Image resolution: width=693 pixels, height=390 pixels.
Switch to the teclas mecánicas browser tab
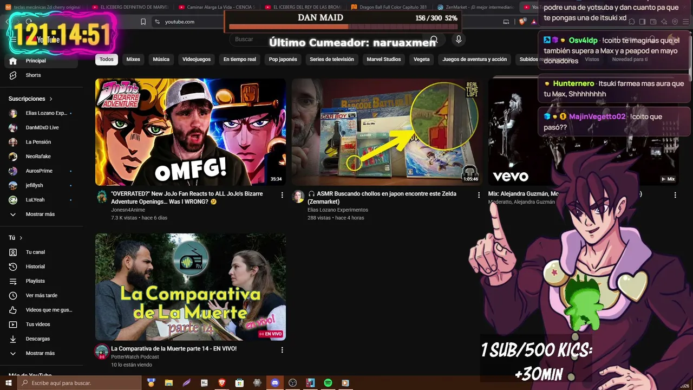[44, 7]
